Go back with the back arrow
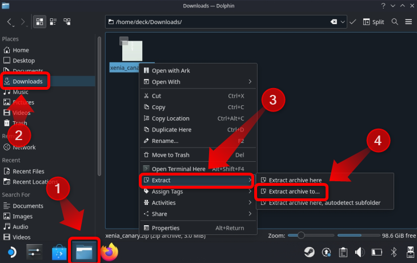 pyautogui.click(x=10, y=22)
